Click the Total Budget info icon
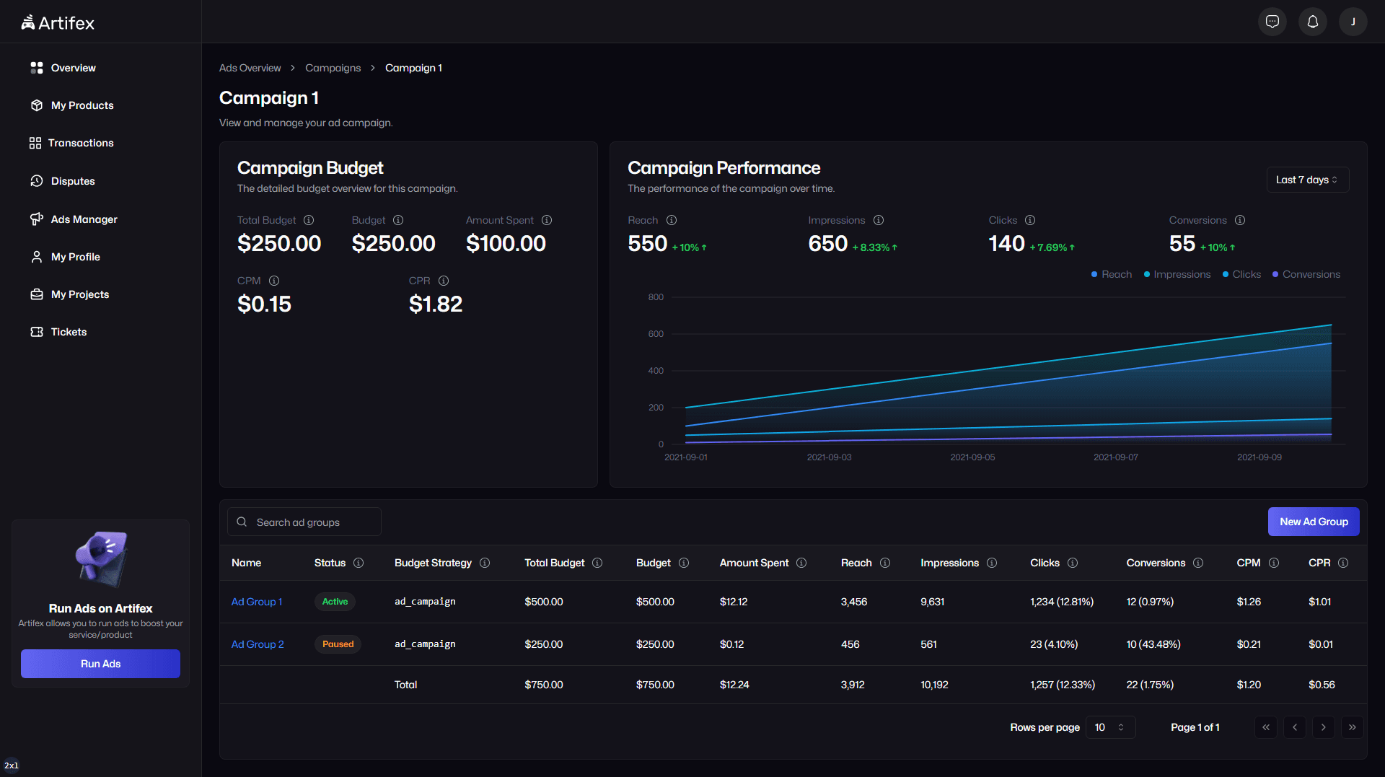 coord(309,220)
